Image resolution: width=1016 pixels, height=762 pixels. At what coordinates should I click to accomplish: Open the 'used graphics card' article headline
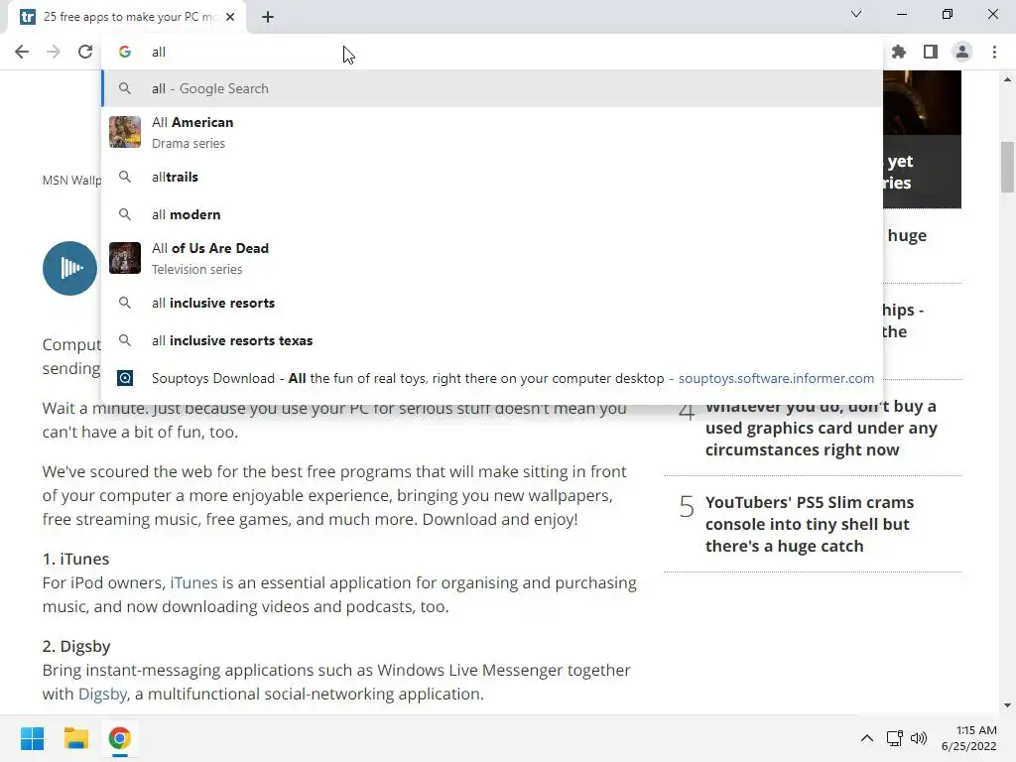pos(821,428)
